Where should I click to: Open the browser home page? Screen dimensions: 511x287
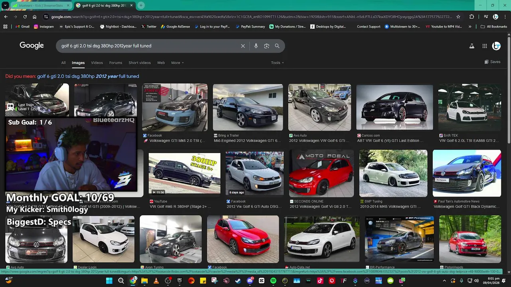35,17
